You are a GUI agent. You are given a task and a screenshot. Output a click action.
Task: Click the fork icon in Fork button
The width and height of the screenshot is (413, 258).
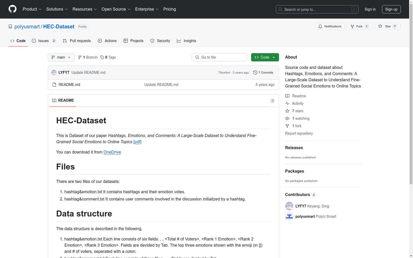tap(352, 26)
